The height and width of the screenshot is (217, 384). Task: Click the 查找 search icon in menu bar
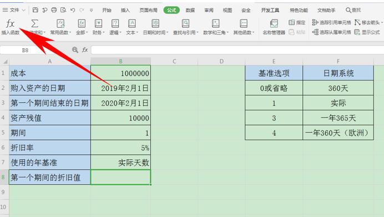(353, 10)
